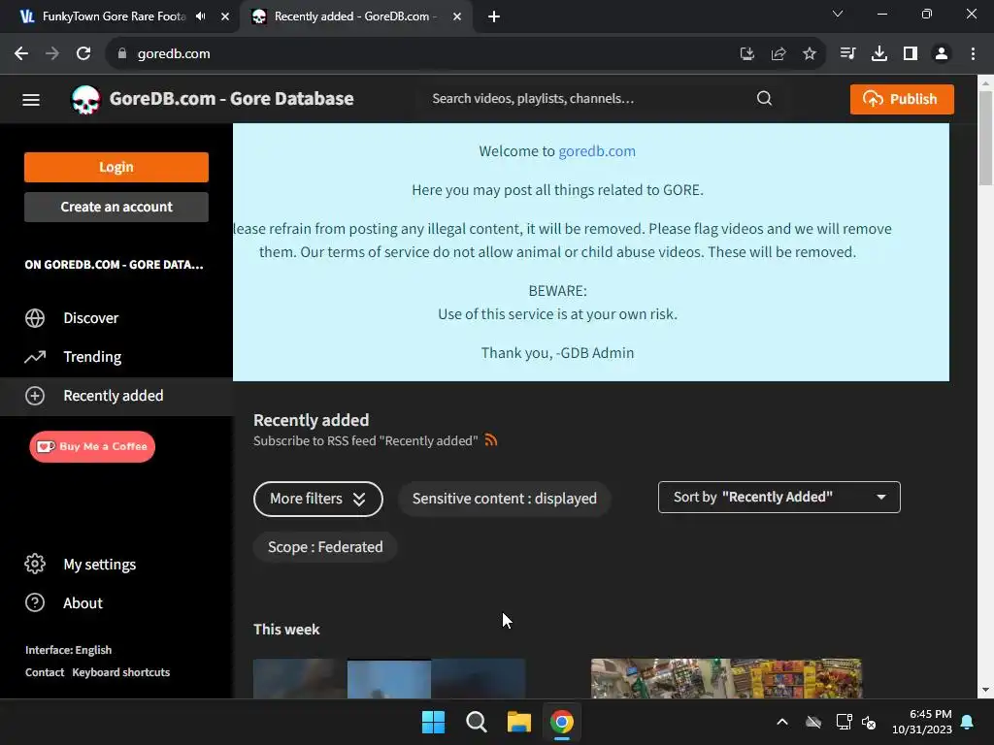Click the padlock site info icon
The image size is (994, 745).
pos(122,54)
